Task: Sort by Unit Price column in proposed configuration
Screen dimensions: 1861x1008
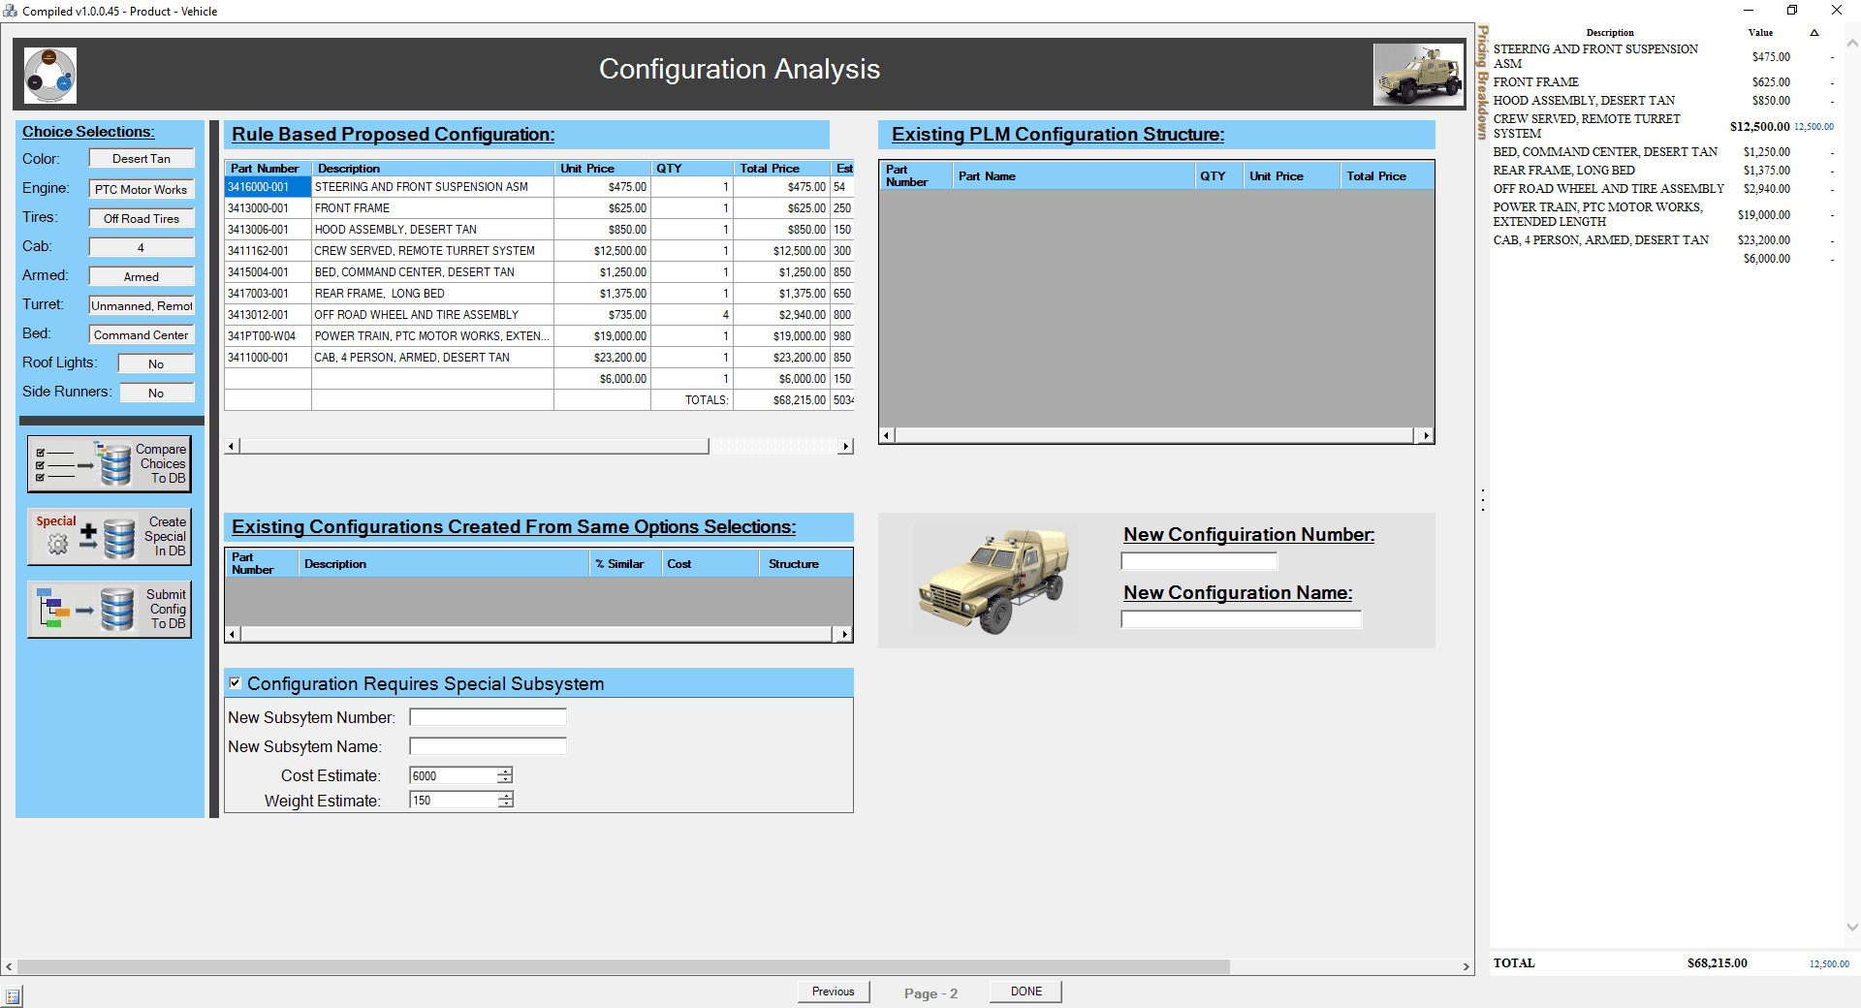Action: 601,169
